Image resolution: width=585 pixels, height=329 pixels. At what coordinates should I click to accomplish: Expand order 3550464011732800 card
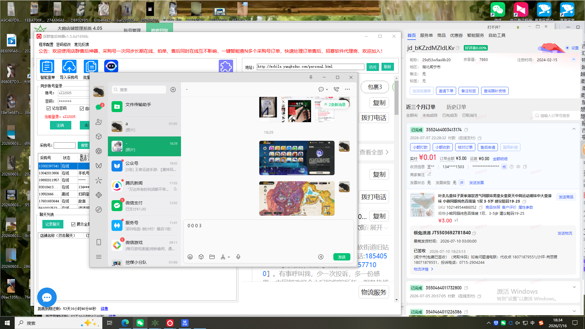coord(574,287)
